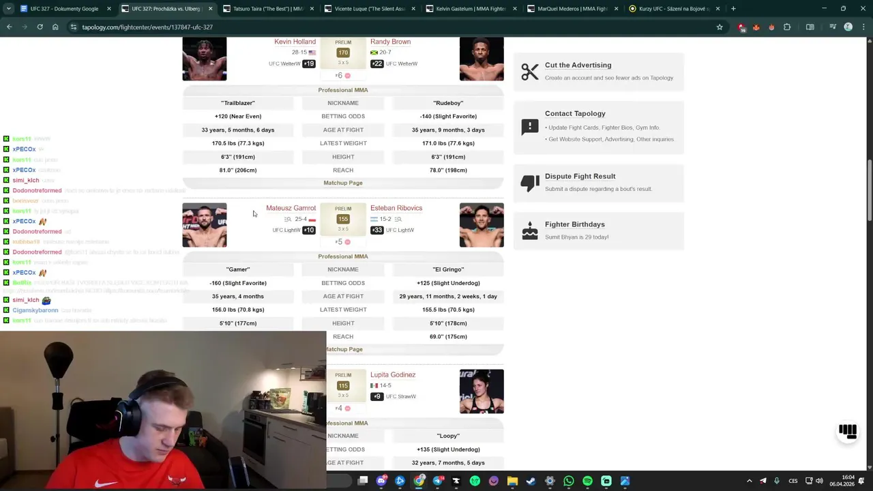The image size is (873, 491).
Task: Open the Cut the Advertising link
Action: [x=578, y=65]
